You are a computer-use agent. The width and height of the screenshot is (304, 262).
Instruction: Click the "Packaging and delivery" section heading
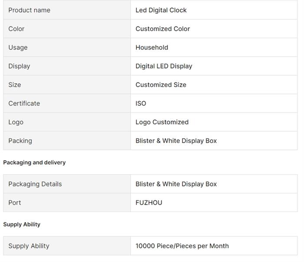click(x=34, y=163)
